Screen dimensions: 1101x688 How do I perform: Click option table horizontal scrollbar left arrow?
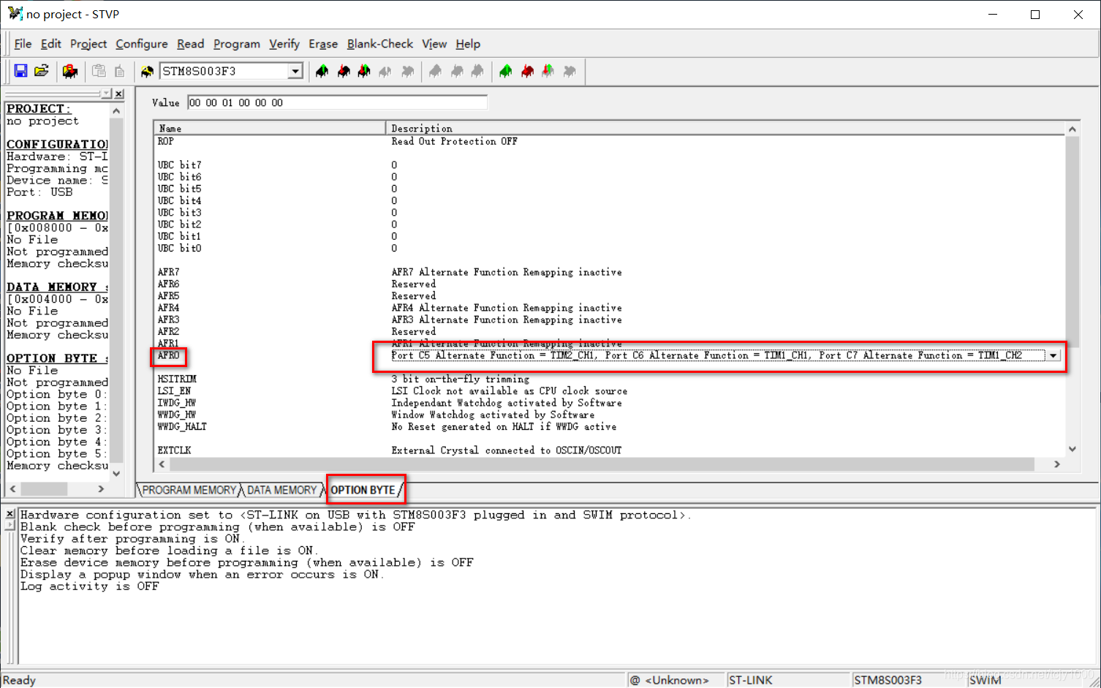point(162,464)
